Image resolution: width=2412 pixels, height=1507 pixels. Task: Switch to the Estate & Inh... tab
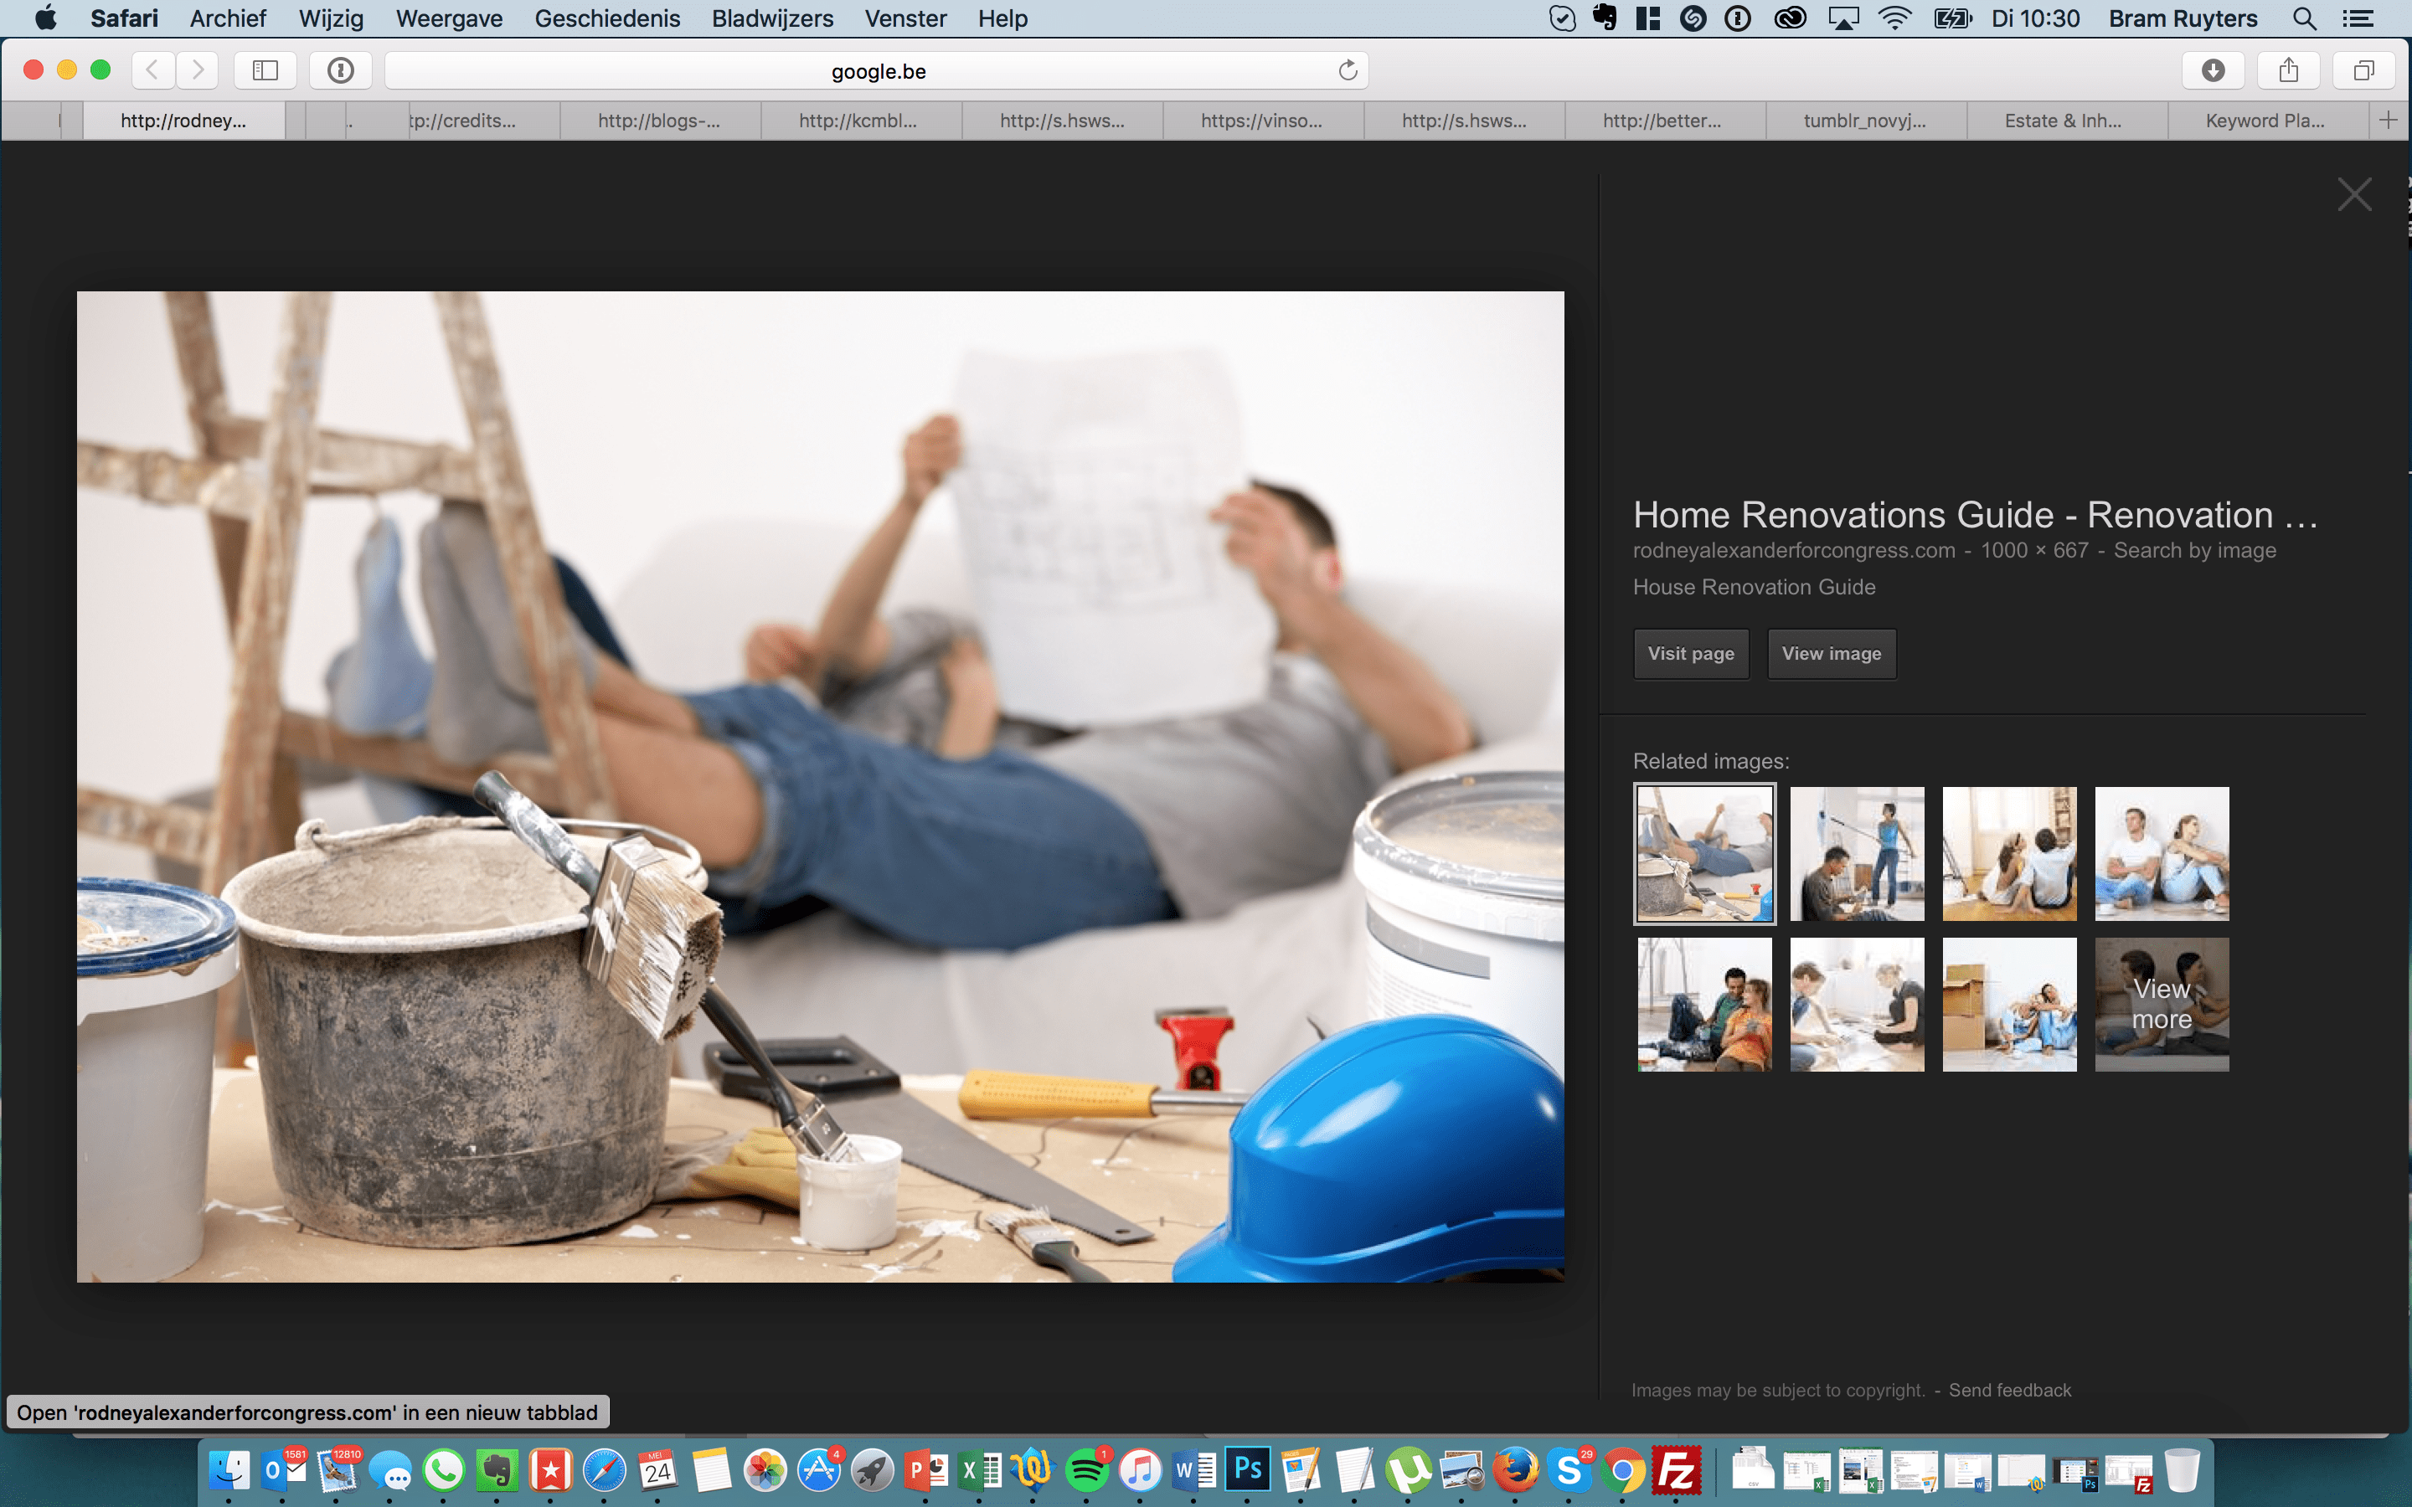pos(2062,121)
